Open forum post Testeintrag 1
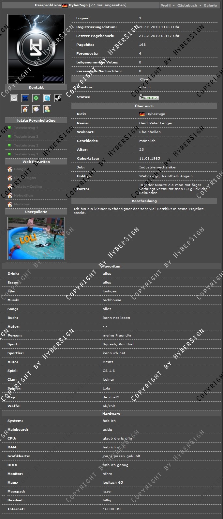 coord(26,154)
